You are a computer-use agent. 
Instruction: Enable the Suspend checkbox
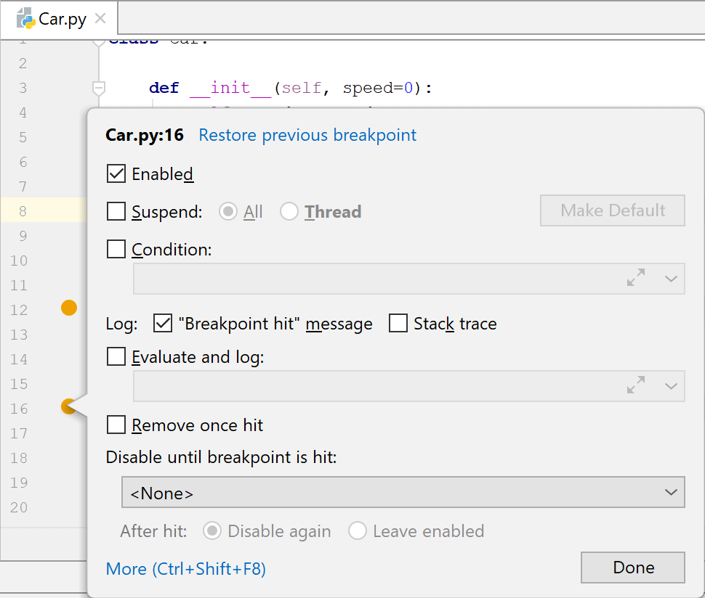(x=116, y=212)
